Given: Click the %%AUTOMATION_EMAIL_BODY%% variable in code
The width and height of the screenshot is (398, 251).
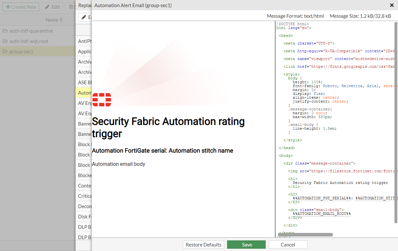Looking at the screenshot, I should (x=322, y=214).
